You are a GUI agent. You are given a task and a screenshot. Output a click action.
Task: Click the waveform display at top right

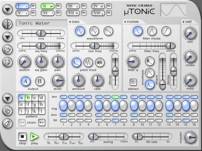[173, 10]
